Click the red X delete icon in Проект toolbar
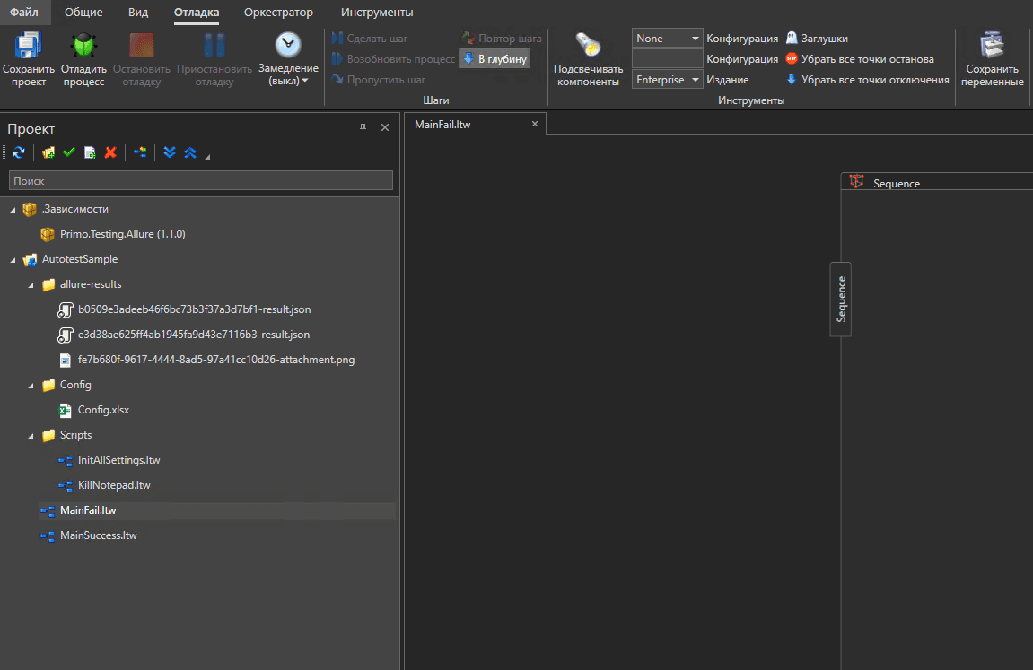 pyautogui.click(x=110, y=153)
